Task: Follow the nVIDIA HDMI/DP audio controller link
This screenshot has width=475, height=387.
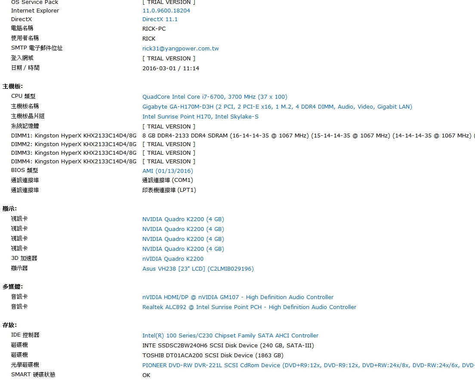Action: click(x=238, y=297)
